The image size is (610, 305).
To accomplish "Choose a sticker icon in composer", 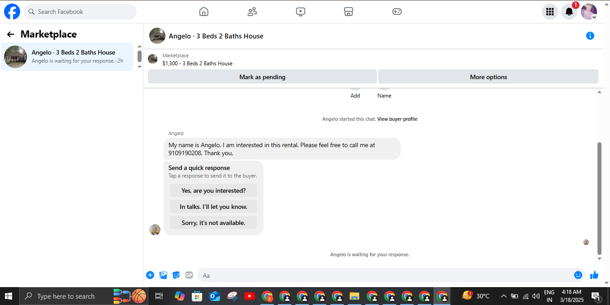I will pyautogui.click(x=176, y=275).
